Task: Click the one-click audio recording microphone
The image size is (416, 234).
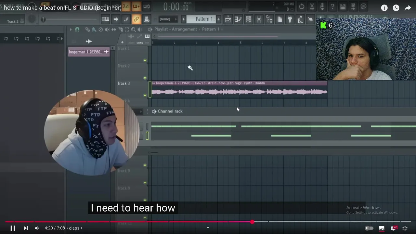Action: [x=322, y=6]
